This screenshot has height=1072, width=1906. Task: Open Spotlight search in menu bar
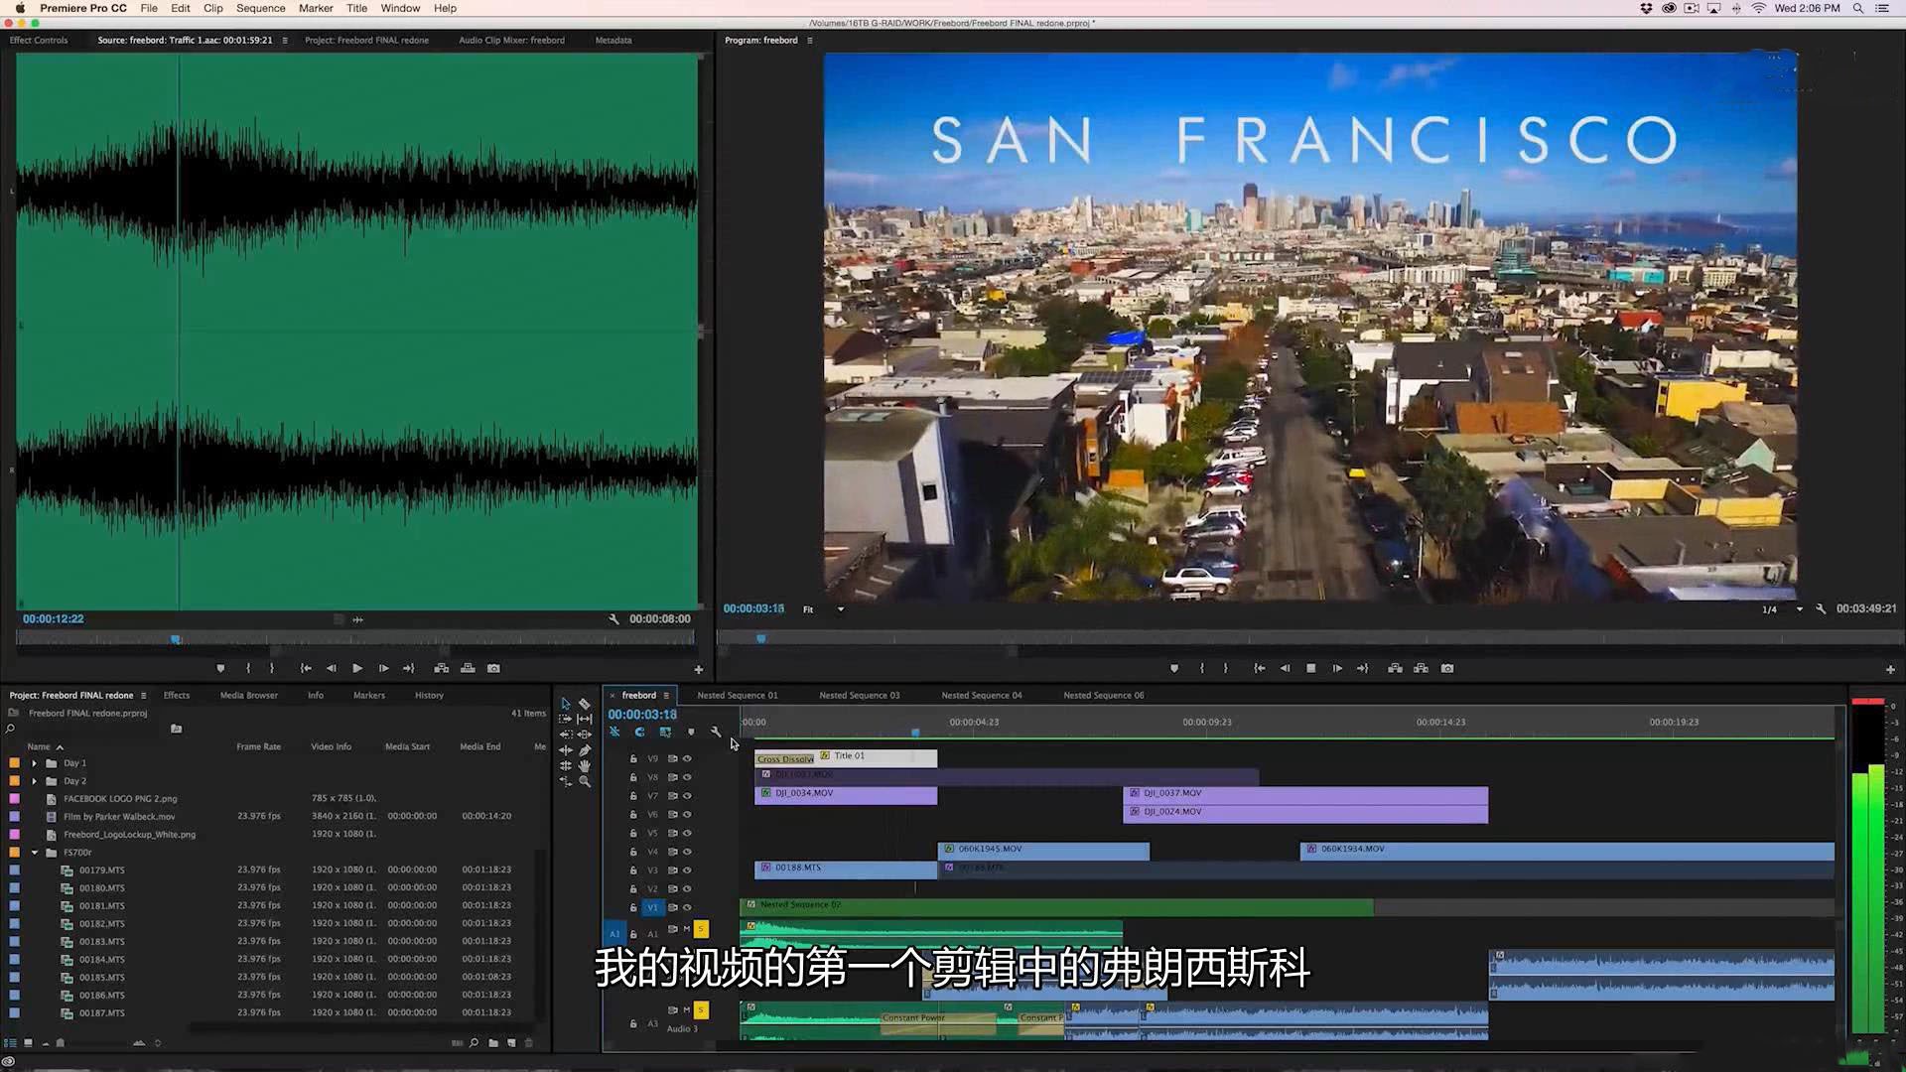[x=1857, y=8]
